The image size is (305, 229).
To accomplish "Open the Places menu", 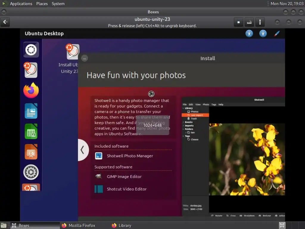I will (42, 4).
